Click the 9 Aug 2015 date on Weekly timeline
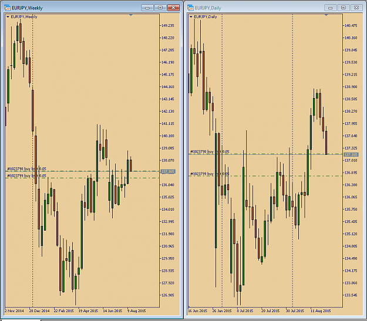The image size is (367, 321). pyautogui.click(x=137, y=311)
